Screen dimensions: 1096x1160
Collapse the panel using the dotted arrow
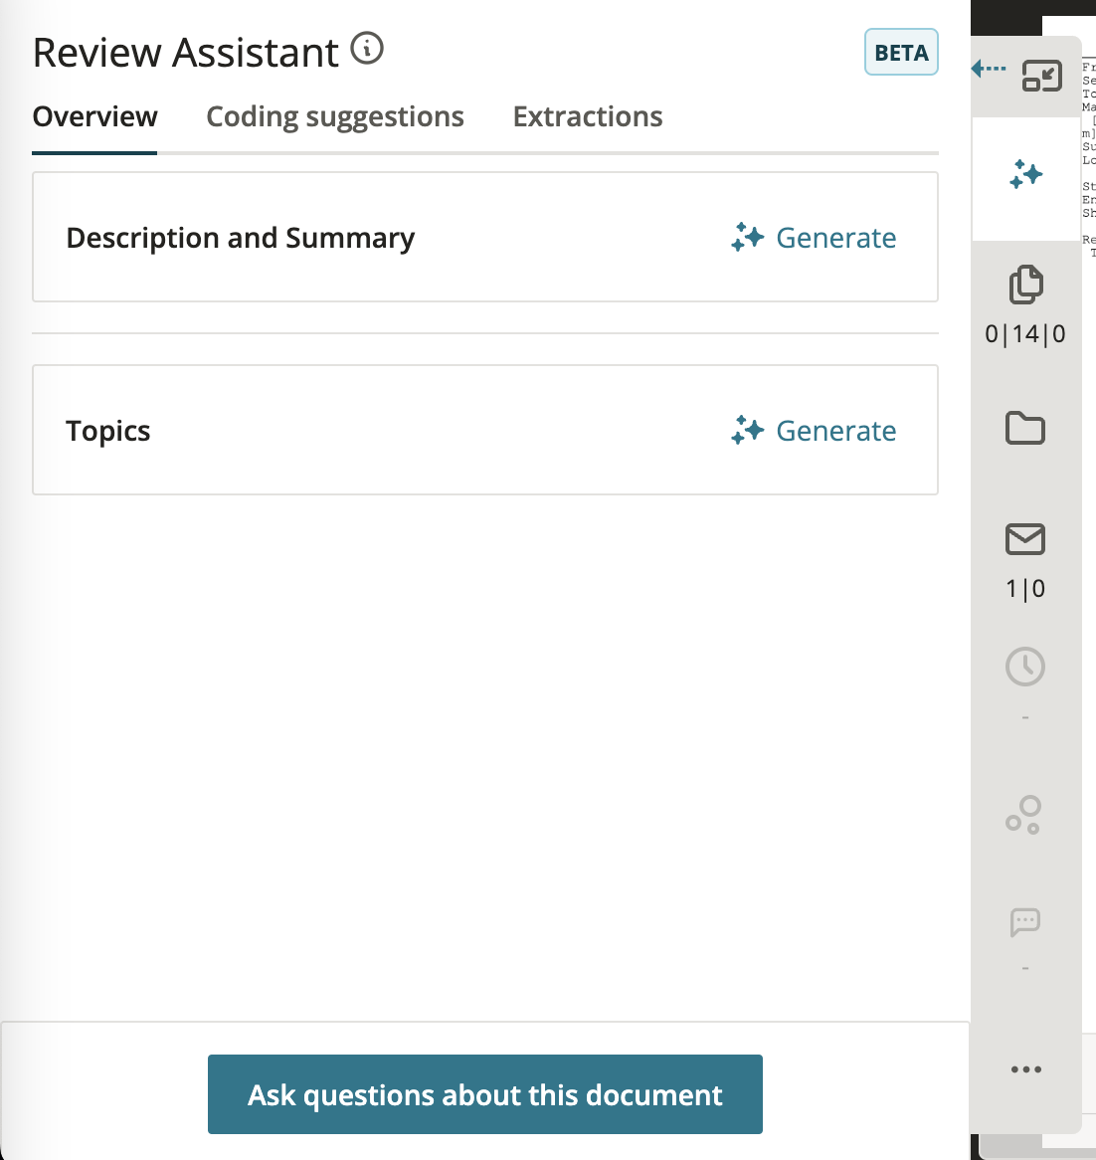[988, 68]
